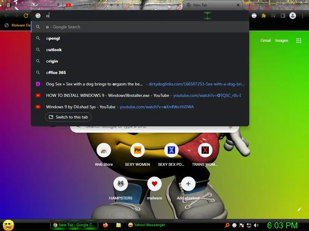This screenshot has height=231, width=309.
Task: Choose the office 365 suggestion
Action: 140,72
